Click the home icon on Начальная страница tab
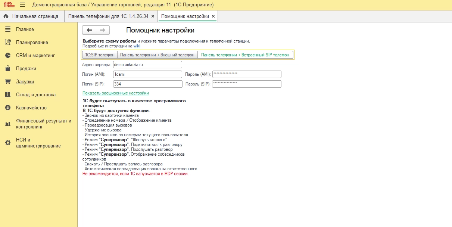The image size is (452, 227). coord(6,16)
